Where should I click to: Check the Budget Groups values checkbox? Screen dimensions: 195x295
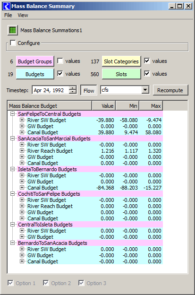click(x=60, y=61)
